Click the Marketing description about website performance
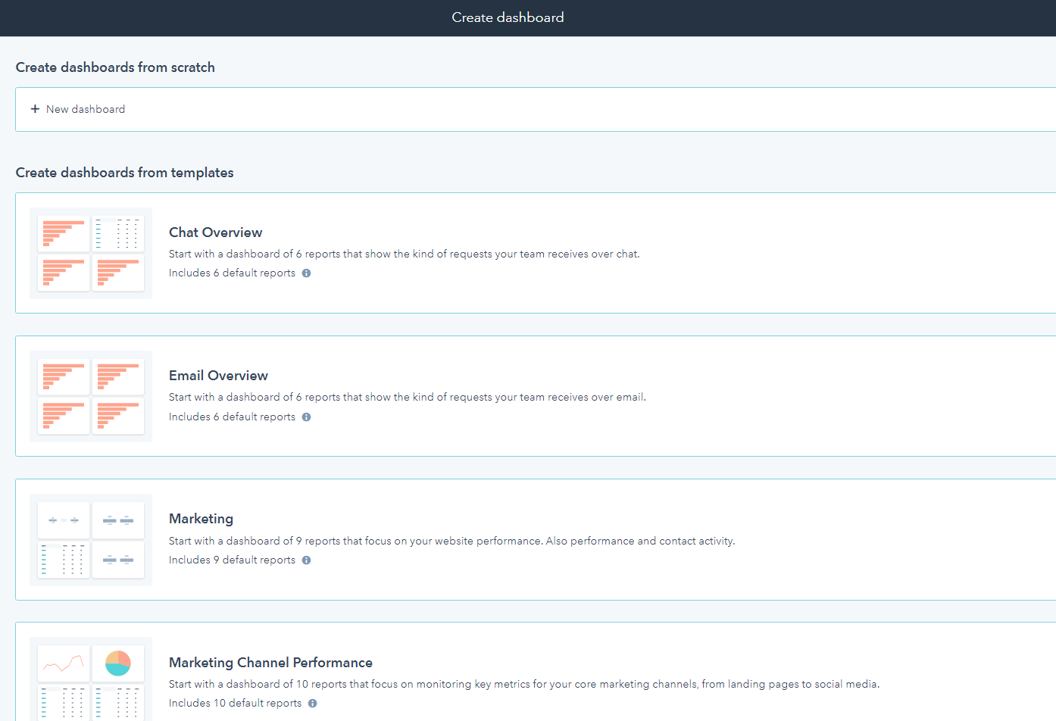The width and height of the screenshot is (1056, 721). 452,542
